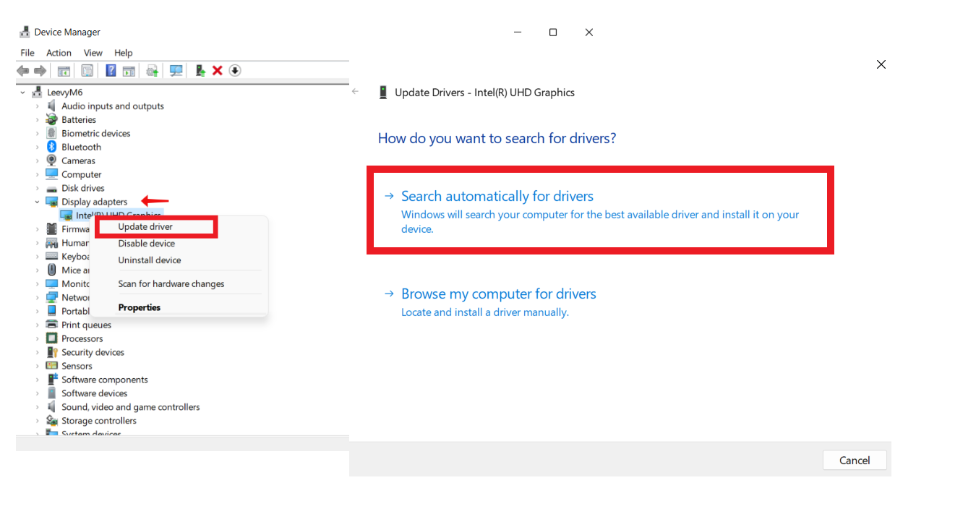
Task: Select Search automatically for drivers
Action: click(600, 210)
